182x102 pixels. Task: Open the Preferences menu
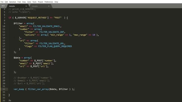49,2
